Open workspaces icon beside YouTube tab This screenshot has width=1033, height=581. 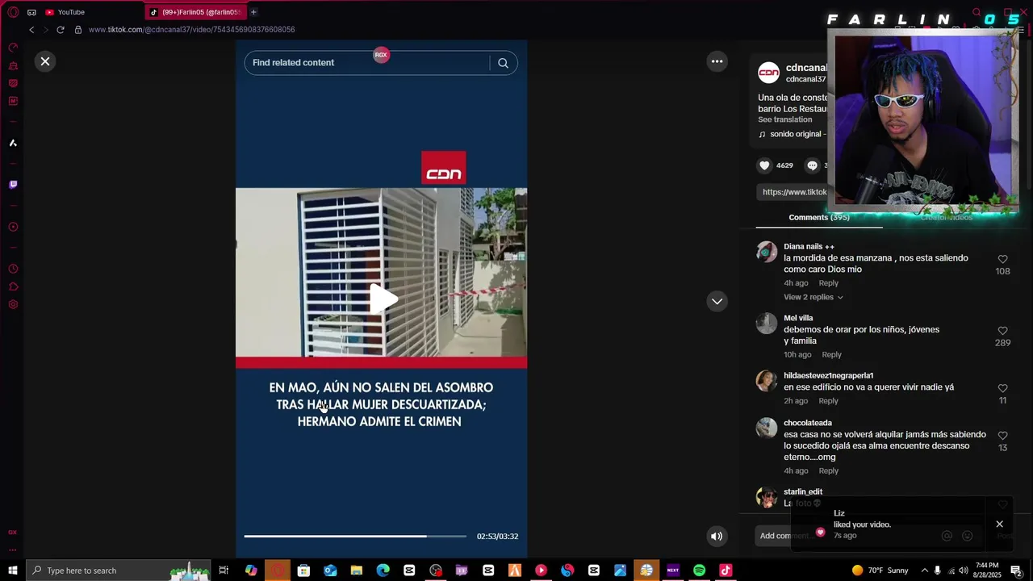31,12
